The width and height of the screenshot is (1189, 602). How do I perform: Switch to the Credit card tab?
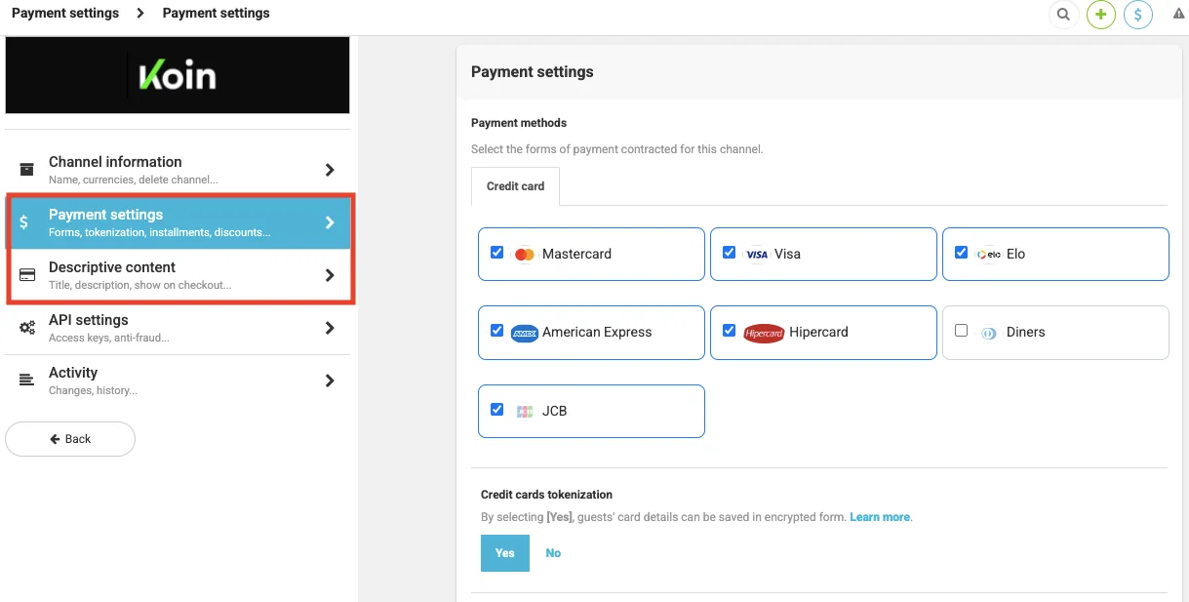(x=516, y=186)
